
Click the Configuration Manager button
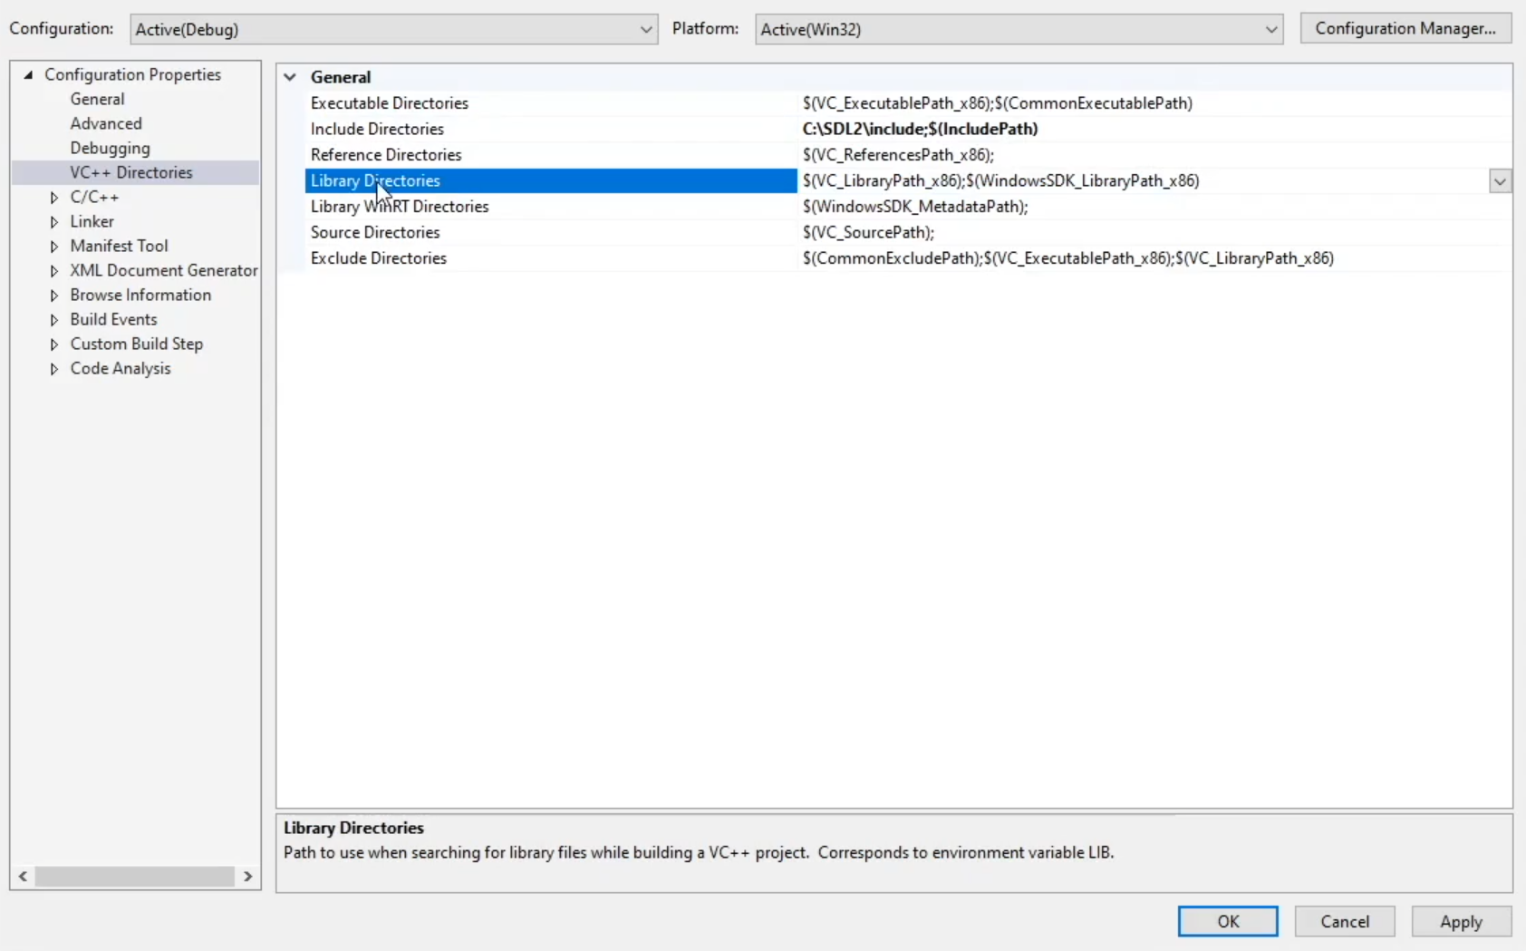pyautogui.click(x=1405, y=28)
